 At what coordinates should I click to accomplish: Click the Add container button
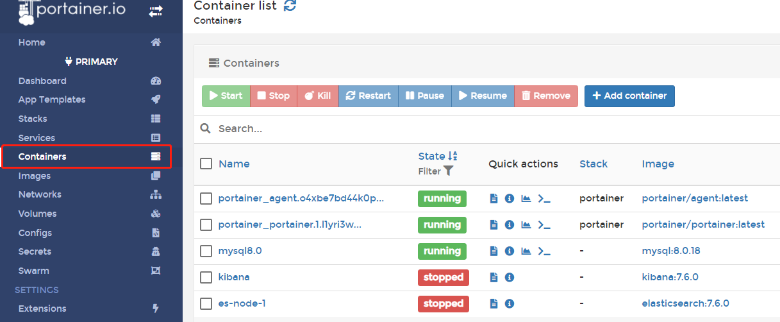(x=629, y=96)
